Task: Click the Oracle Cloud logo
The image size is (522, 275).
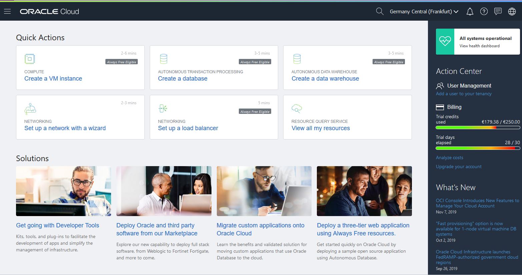Action: pos(49,12)
